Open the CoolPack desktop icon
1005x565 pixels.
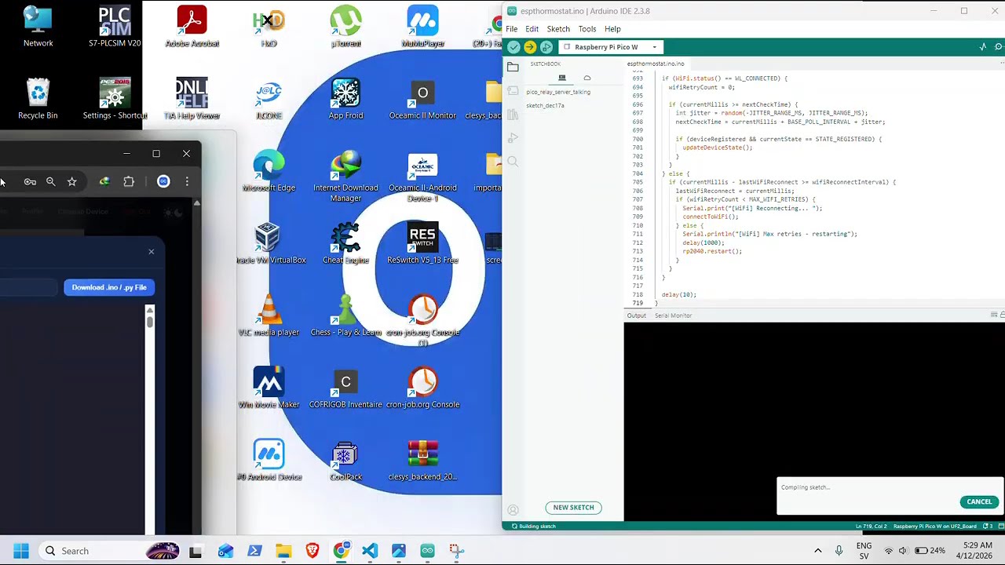(345, 460)
